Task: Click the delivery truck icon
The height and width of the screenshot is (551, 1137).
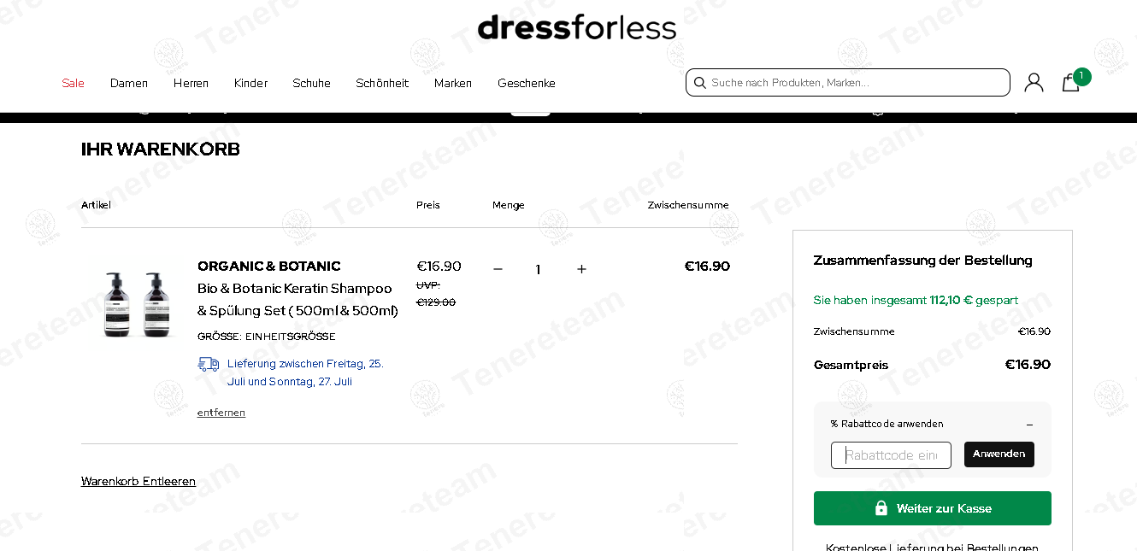Action: coord(208,364)
